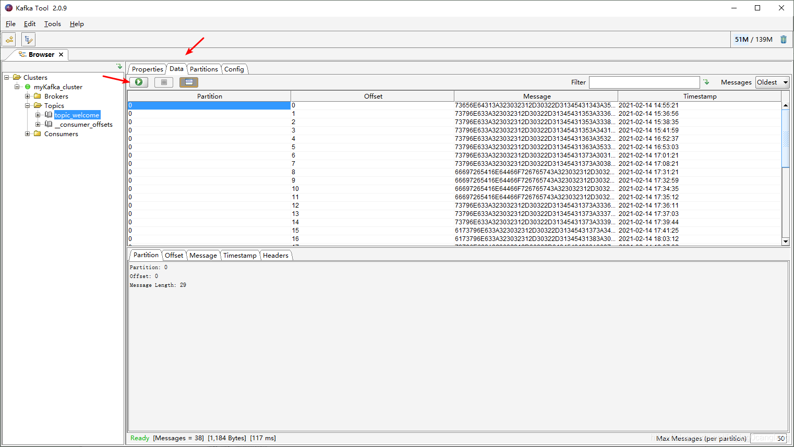The height and width of the screenshot is (447, 794).
Task: Expand the Consumers tree node
Action: [x=27, y=134]
